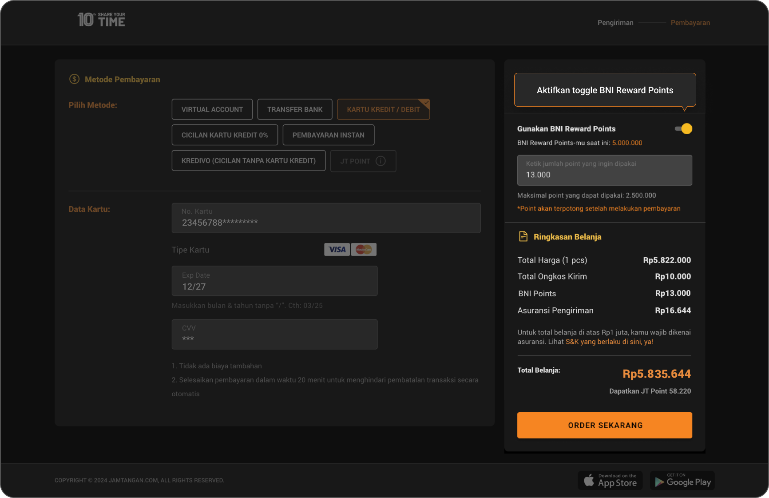769x498 pixels.
Task: Click the Ringkasan Belanja document icon
Action: 523,236
